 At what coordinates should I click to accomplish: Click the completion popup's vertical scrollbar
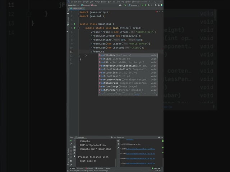click(x=157, y=56)
